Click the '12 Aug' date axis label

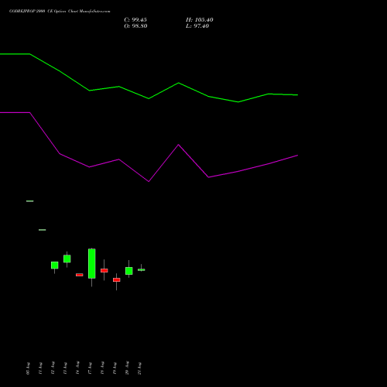pos(53,368)
